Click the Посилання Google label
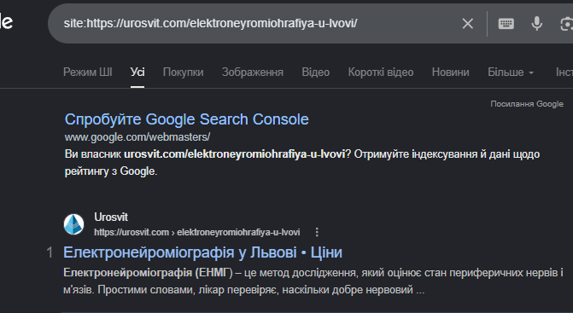This screenshot has width=573, height=313. [x=527, y=104]
